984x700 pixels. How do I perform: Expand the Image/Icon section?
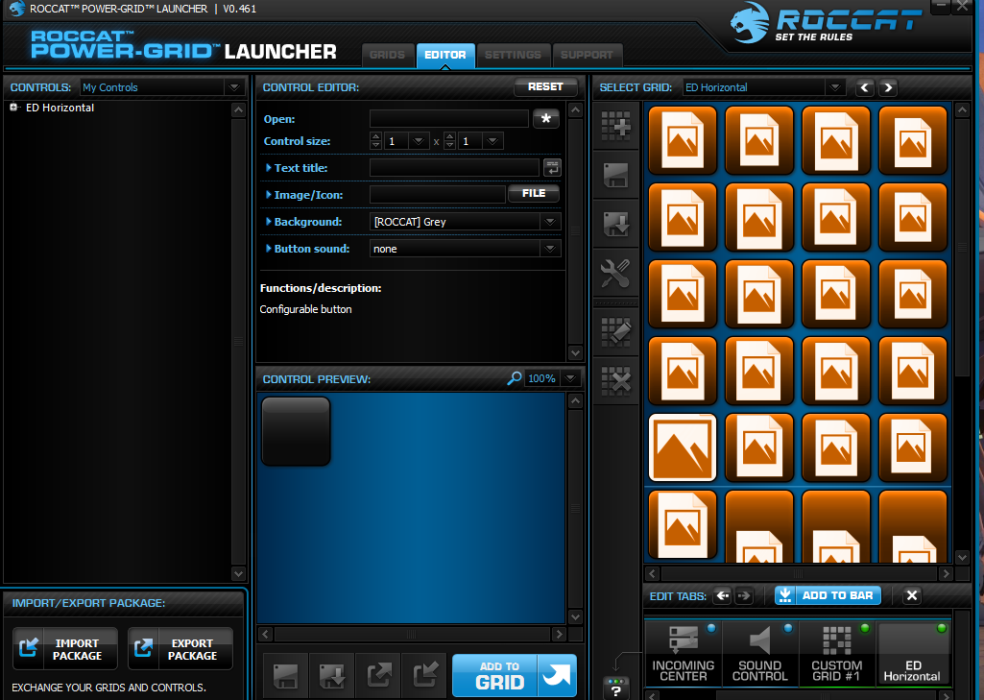[x=269, y=195]
